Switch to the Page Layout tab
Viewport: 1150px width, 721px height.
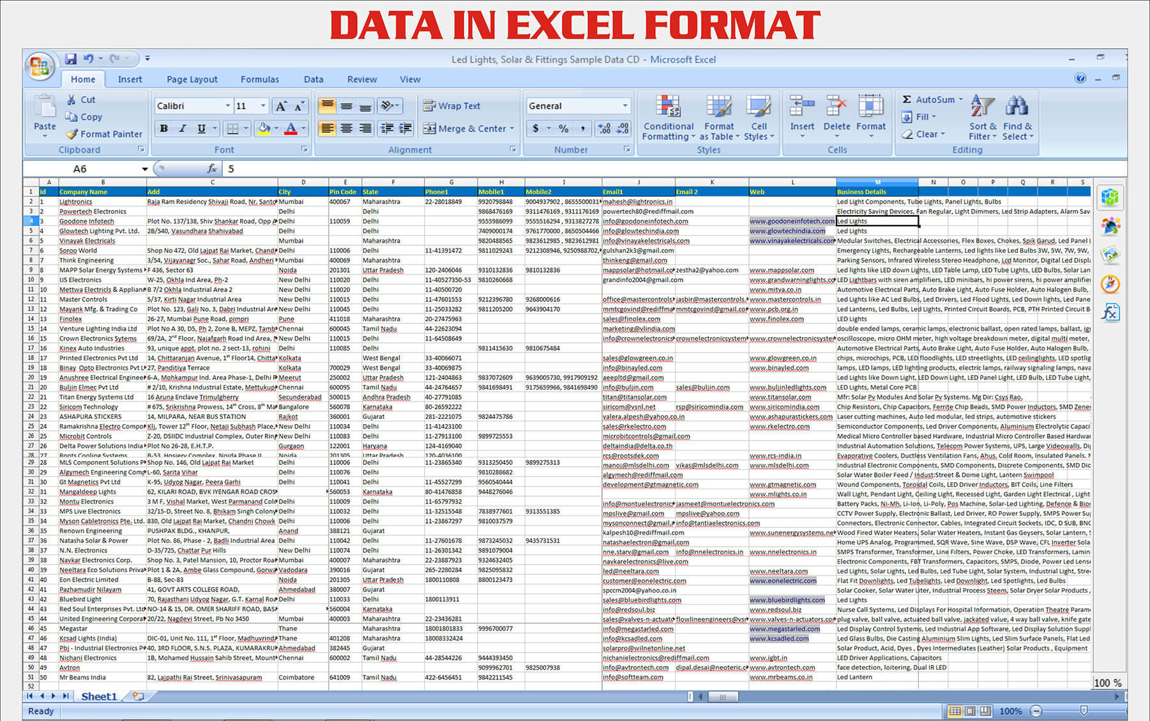[192, 79]
